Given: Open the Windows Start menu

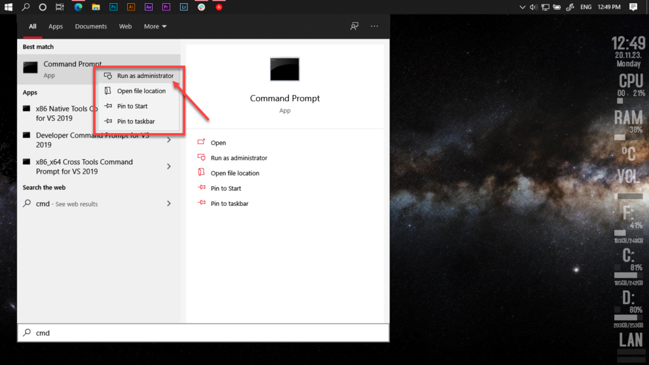Looking at the screenshot, I should tap(8, 7).
